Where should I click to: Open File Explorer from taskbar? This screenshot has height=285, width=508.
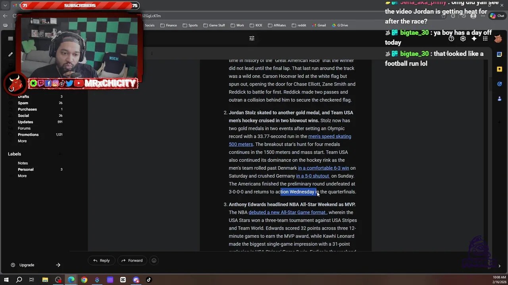(x=45, y=280)
